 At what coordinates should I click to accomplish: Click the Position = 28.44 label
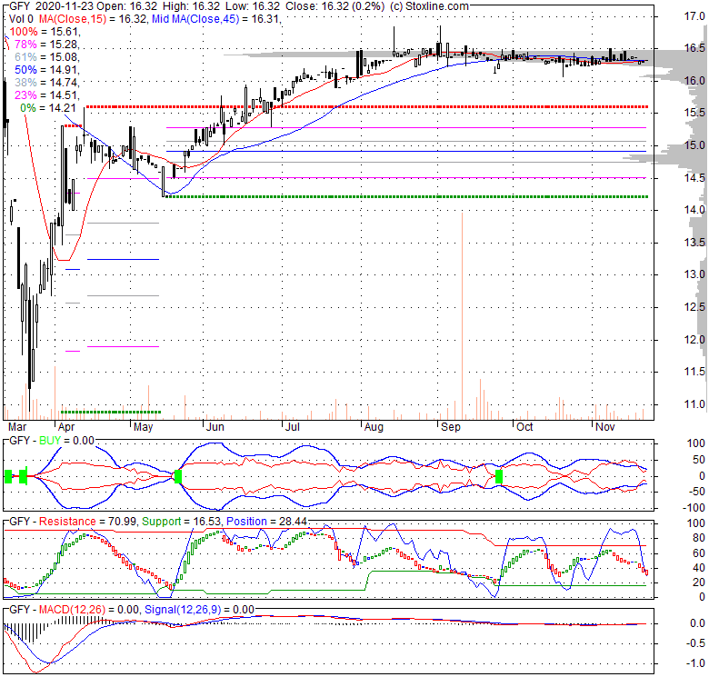point(266,522)
